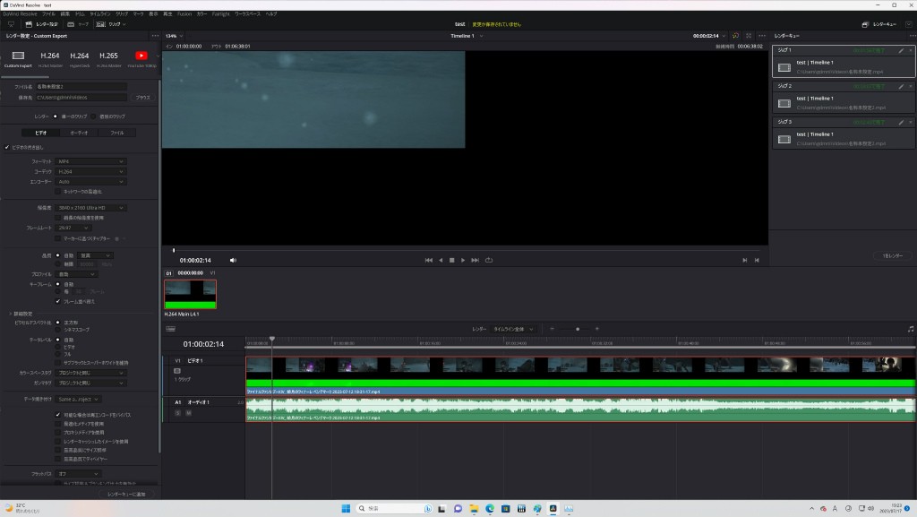917x517 pixels.
Task: Select the 個別のクリップ render option
Action: (94, 116)
